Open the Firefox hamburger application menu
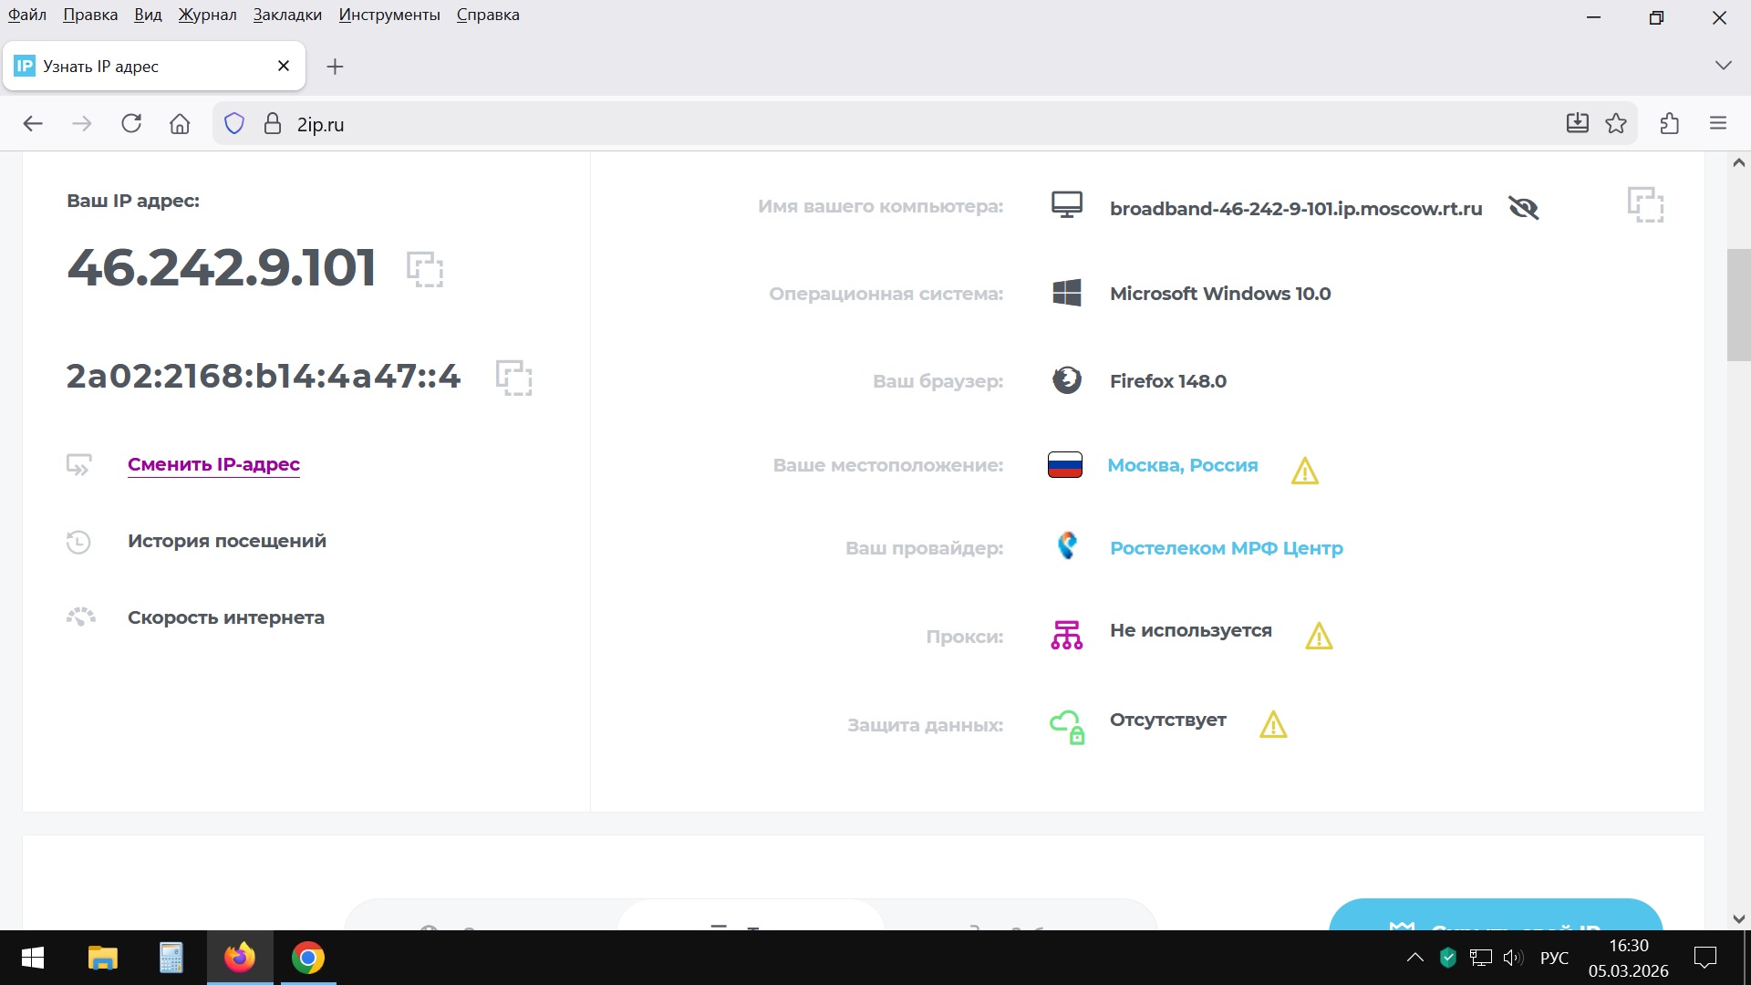This screenshot has width=1751, height=985. pyautogui.click(x=1718, y=124)
